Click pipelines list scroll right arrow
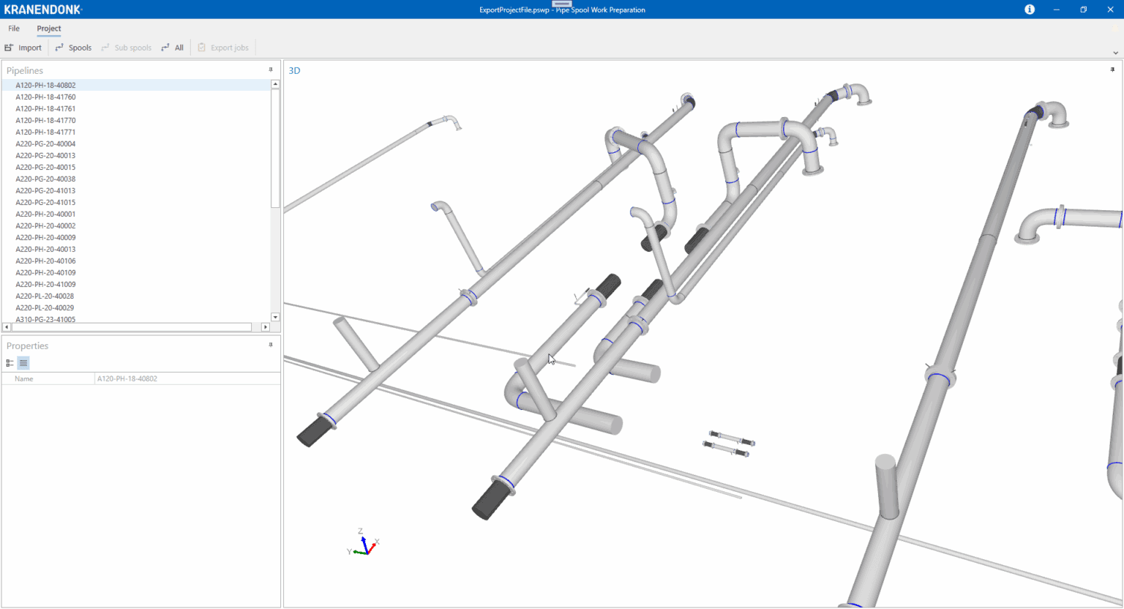 point(265,327)
